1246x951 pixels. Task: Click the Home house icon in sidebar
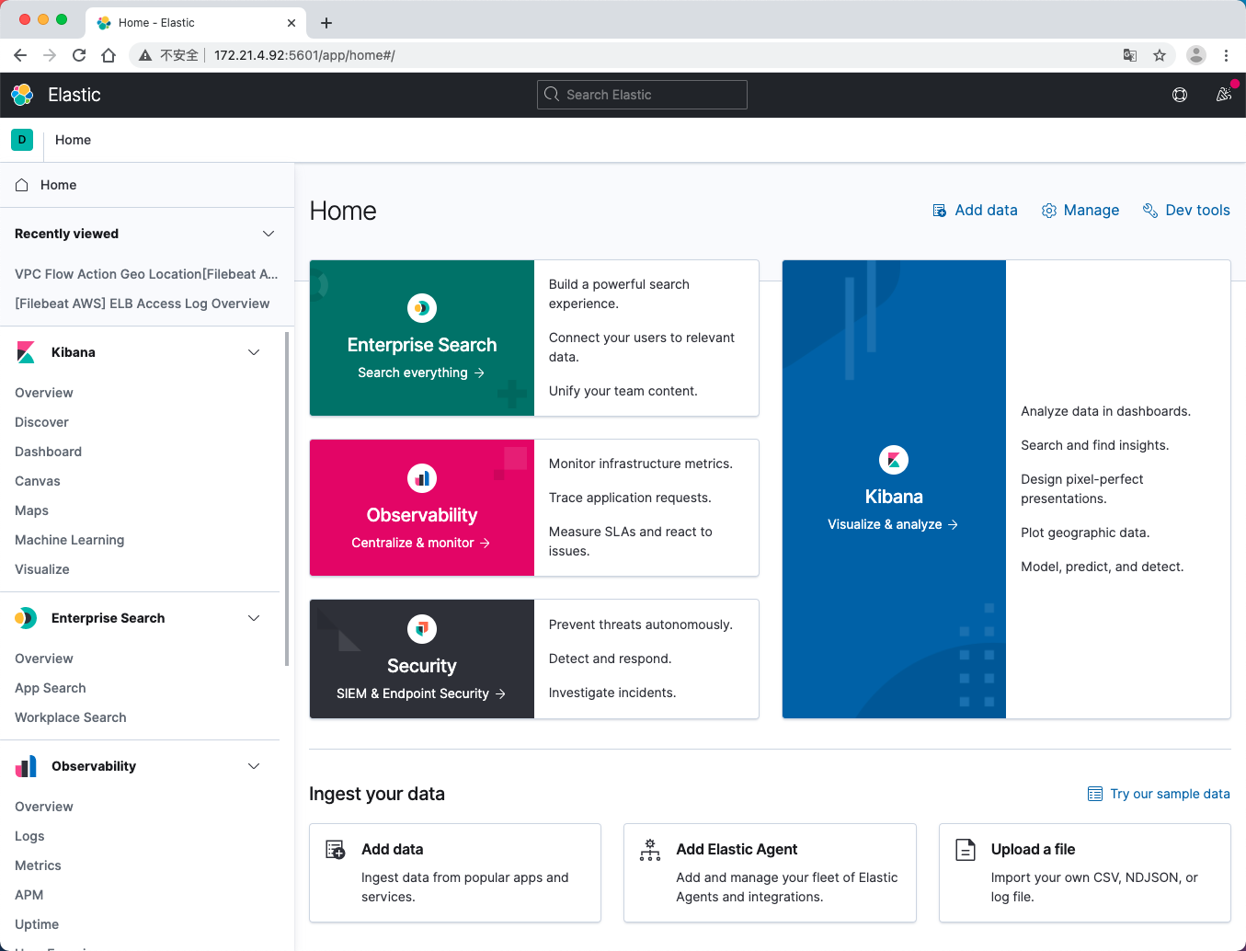pyautogui.click(x=22, y=185)
